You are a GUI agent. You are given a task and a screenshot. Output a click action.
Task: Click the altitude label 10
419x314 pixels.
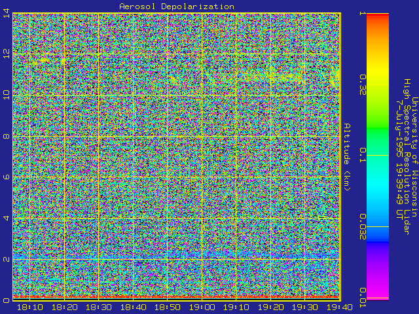[x=6, y=95]
